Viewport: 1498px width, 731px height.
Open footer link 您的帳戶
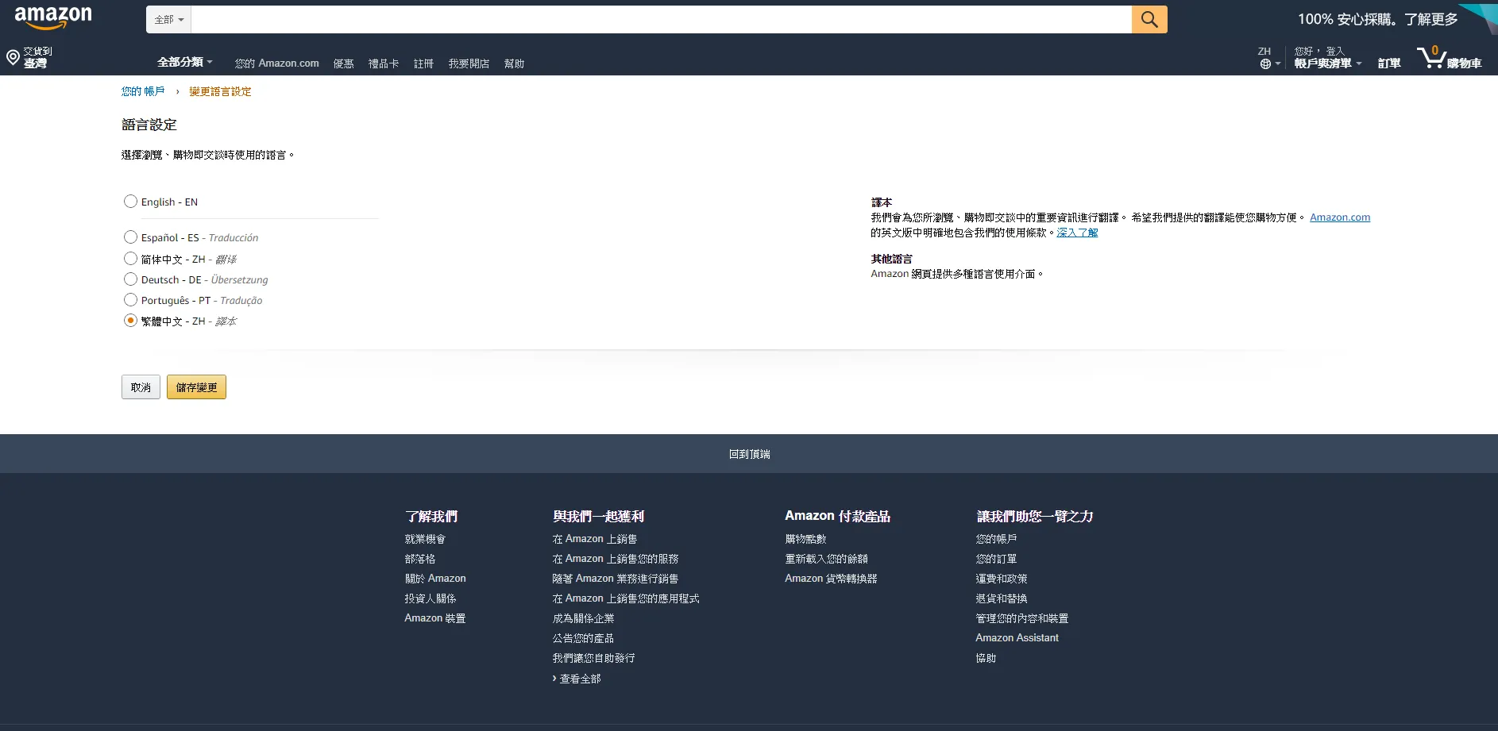(997, 539)
